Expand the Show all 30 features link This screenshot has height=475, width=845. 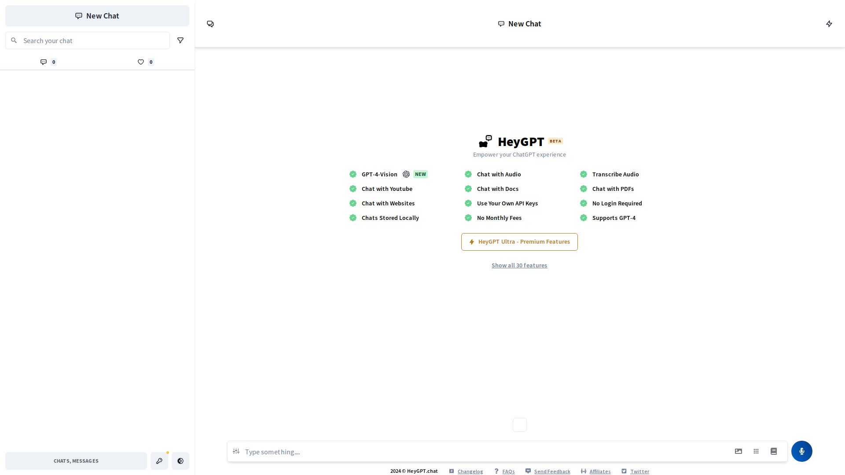click(x=519, y=265)
